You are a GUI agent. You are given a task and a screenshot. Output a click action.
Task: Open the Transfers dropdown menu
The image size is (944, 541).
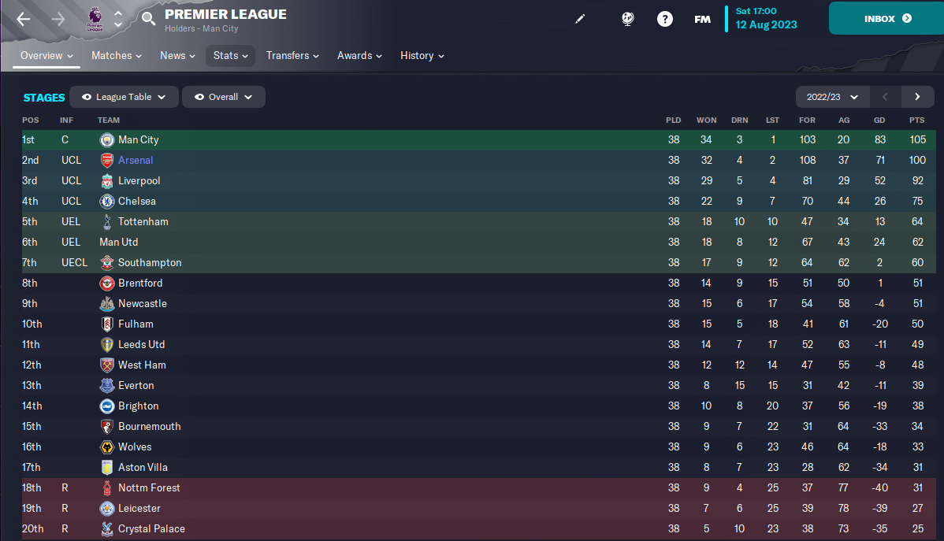pyautogui.click(x=292, y=55)
